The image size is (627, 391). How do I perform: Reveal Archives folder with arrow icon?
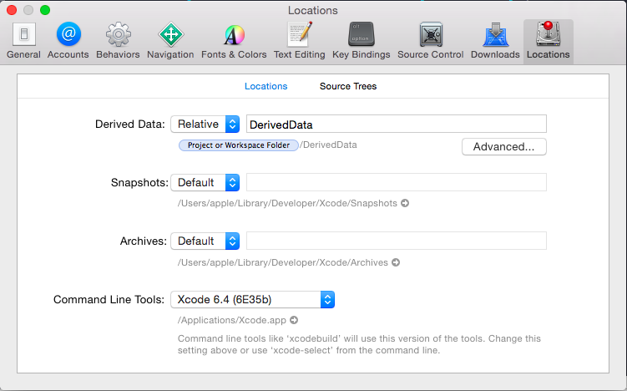[x=396, y=262]
